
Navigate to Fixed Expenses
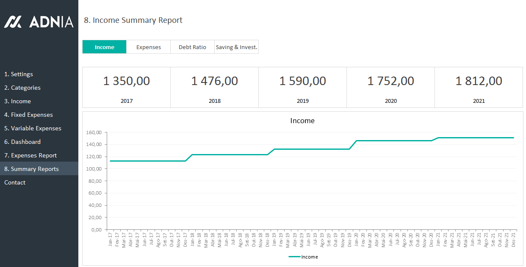coord(28,115)
